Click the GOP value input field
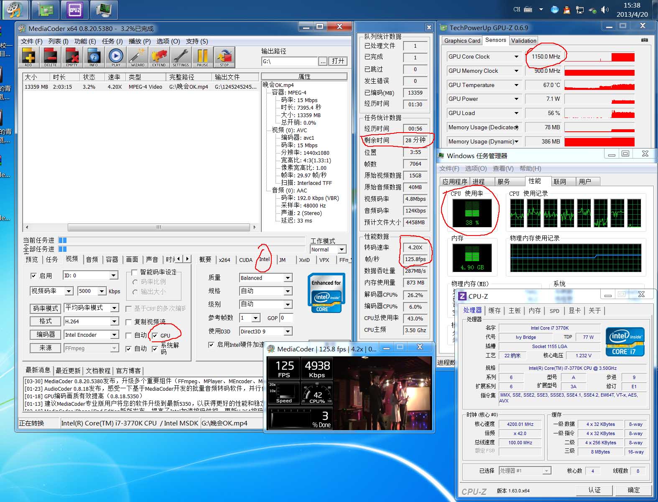The width and height of the screenshot is (658, 502). point(286,318)
